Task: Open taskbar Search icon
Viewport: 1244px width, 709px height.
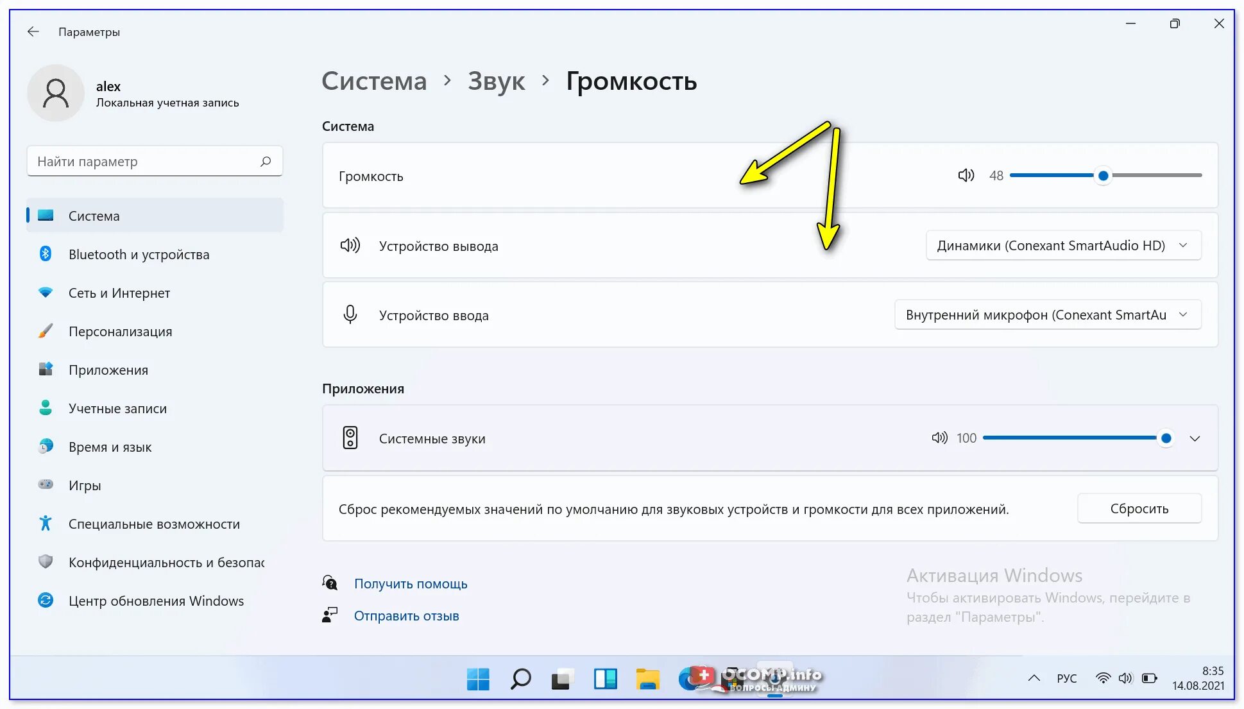Action: coord(520,678)
